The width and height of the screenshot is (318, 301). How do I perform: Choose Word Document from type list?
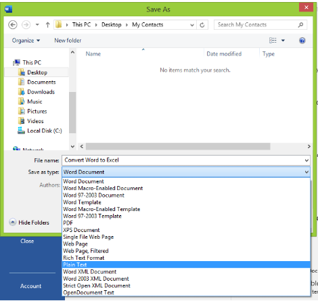click(186, 181)
